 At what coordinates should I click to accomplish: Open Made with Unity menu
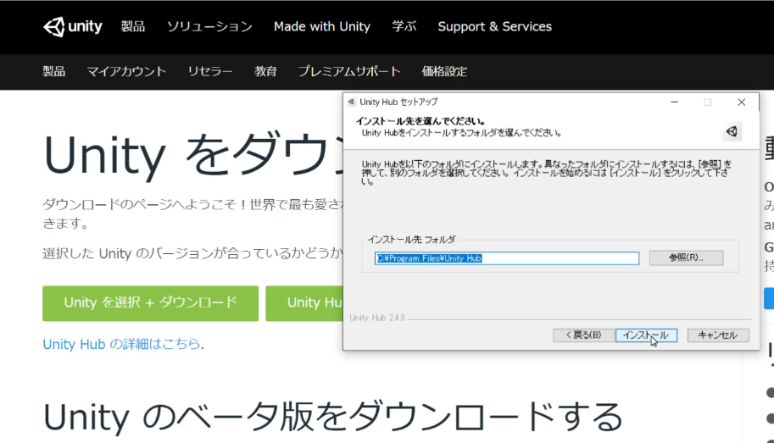pyautogui.click(x=322, y=26)
